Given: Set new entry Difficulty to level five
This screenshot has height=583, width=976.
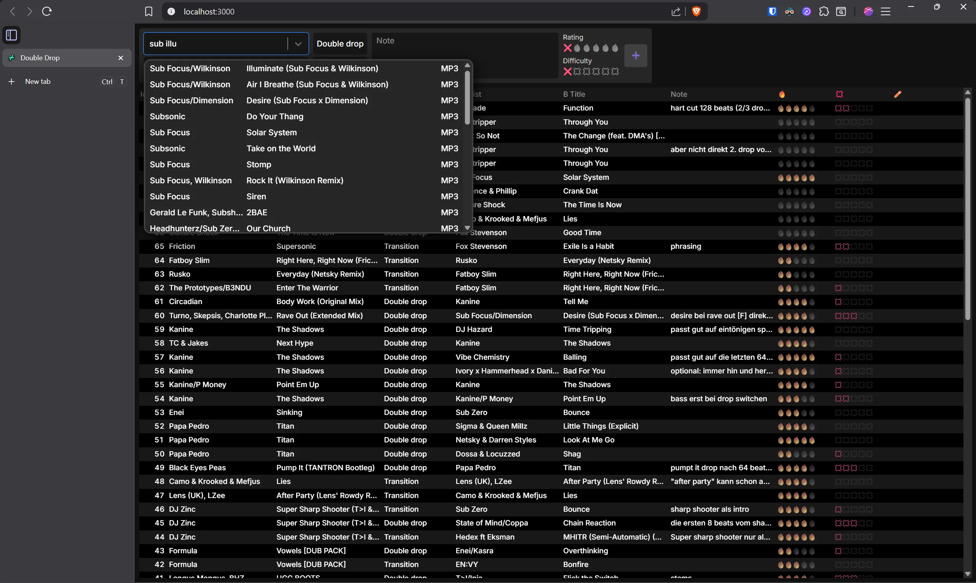Looking at the screenshot, I should tap(616, 71).
